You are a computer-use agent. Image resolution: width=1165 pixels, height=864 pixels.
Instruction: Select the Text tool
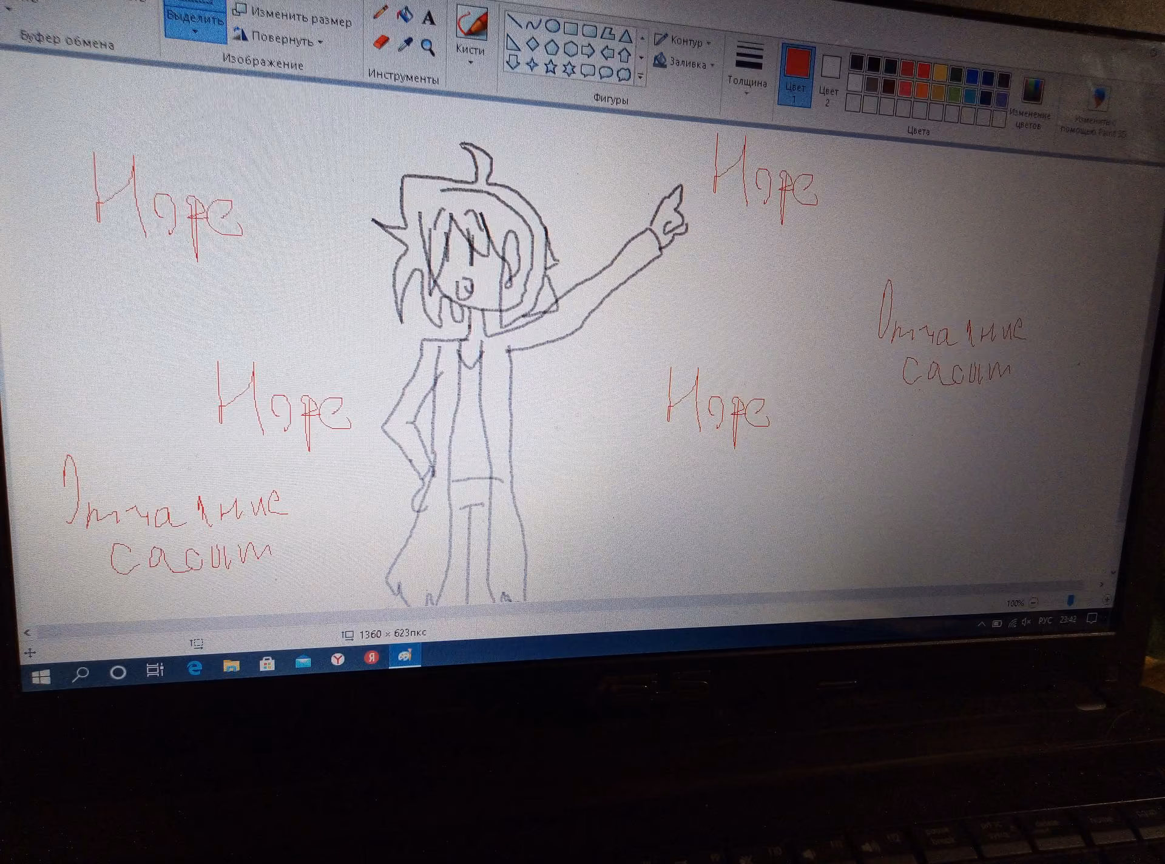[x=429, y=18]
